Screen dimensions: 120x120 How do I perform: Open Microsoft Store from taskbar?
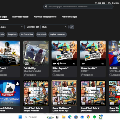tap(76, 117)
